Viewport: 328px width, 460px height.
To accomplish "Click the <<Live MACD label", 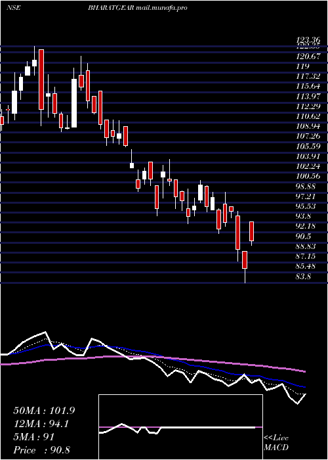I will (x=276, y=442).
